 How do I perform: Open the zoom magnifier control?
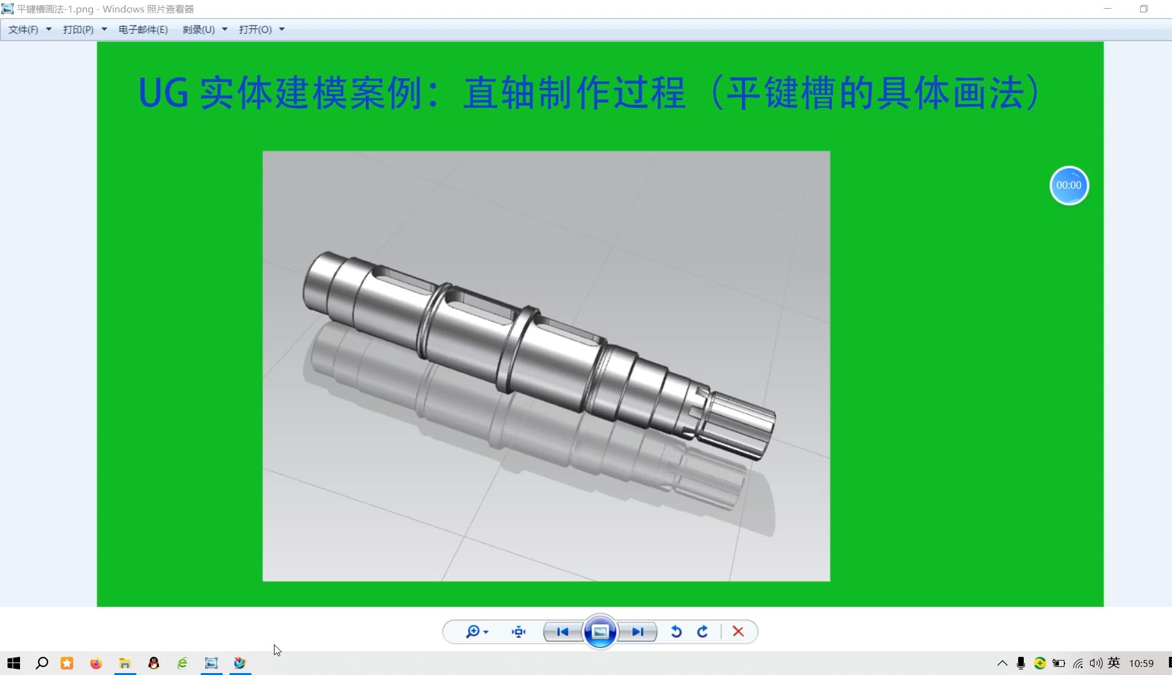click(477, 632)
